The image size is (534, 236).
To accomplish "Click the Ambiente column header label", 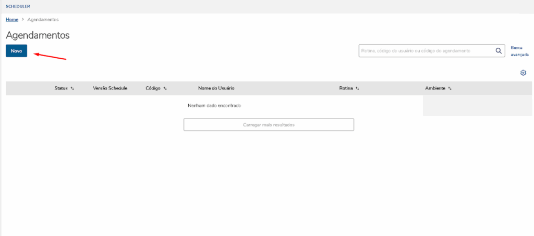I will click(435, 88).
